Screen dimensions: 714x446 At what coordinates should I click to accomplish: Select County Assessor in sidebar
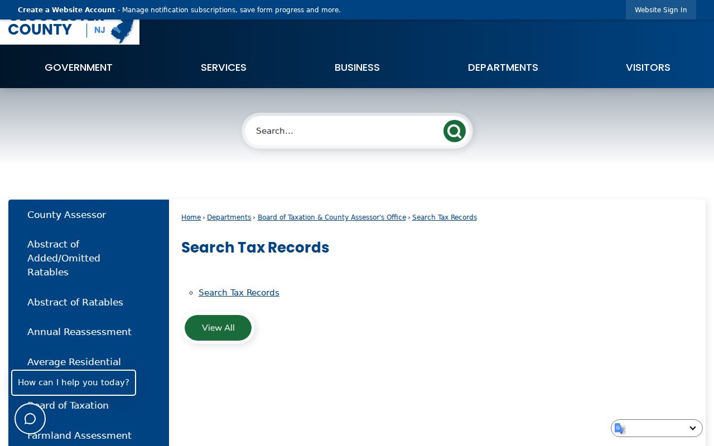[66, 215]
